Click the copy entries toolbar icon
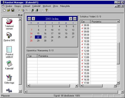 click(x=23, y=10)
